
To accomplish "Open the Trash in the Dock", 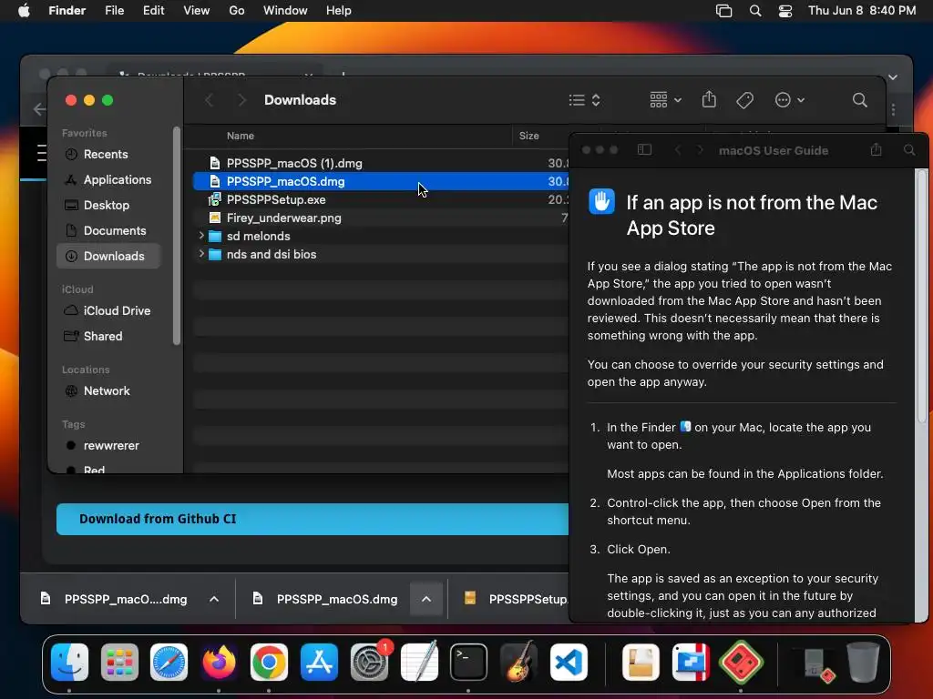I will pos(863,662).
